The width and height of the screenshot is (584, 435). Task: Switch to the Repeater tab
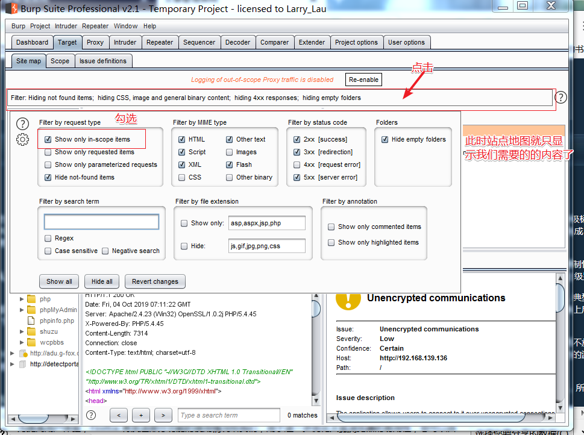pos(160,42)
